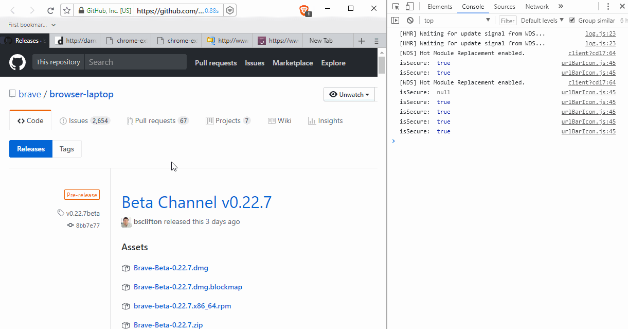Expand the First bookmarks folder chevron
Image resolution: width=628 pixels, height=329 pixels.
pyautogui.click(x=53, y=25)
